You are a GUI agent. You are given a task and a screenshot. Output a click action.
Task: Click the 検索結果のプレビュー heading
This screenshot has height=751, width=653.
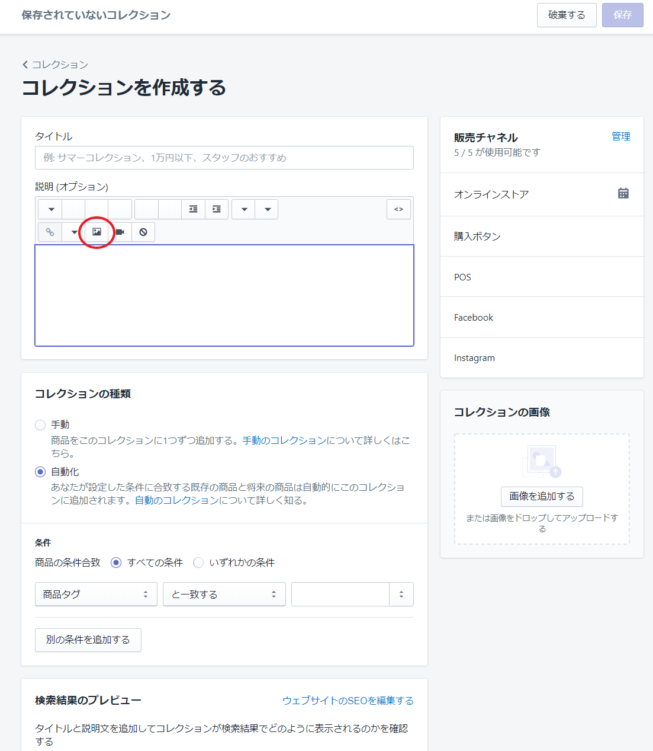click(88, 701)
